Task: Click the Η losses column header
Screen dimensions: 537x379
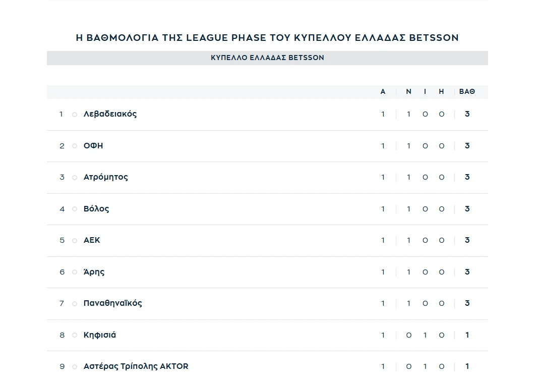Action: tap(442, 91)
